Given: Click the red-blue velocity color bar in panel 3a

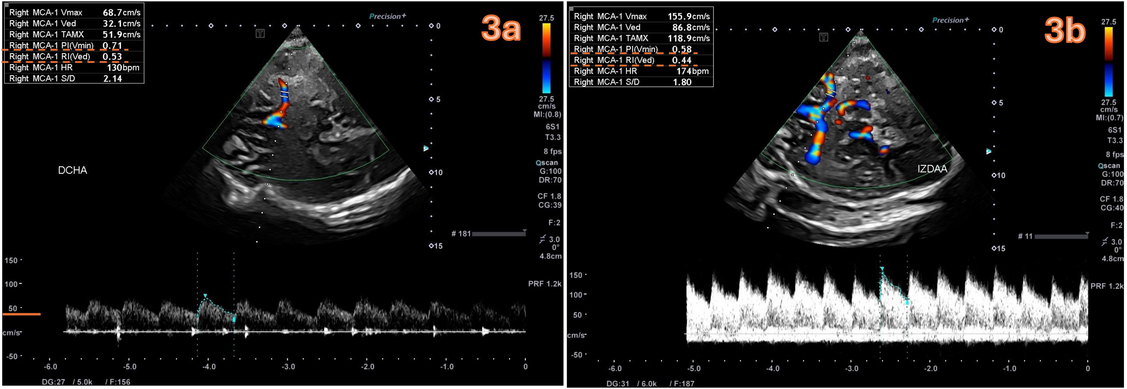Looking at the screenshot, I should pyautogui.click(x=546, y=58).
